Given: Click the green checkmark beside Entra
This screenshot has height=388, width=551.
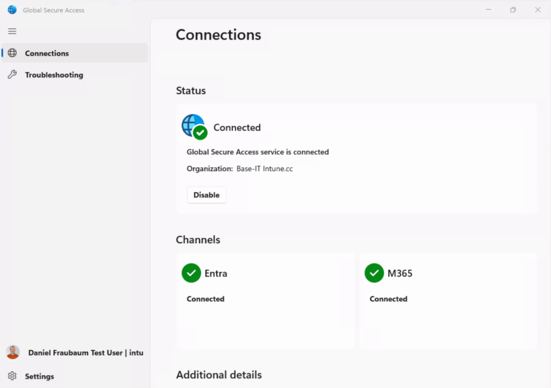Looking at the screenshot, I should (191, 273).
